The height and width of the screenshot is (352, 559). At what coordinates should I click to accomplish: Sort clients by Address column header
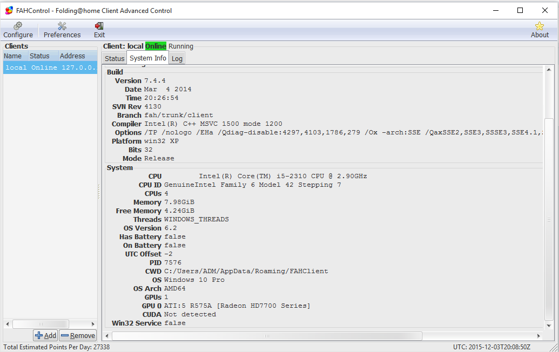77,56
